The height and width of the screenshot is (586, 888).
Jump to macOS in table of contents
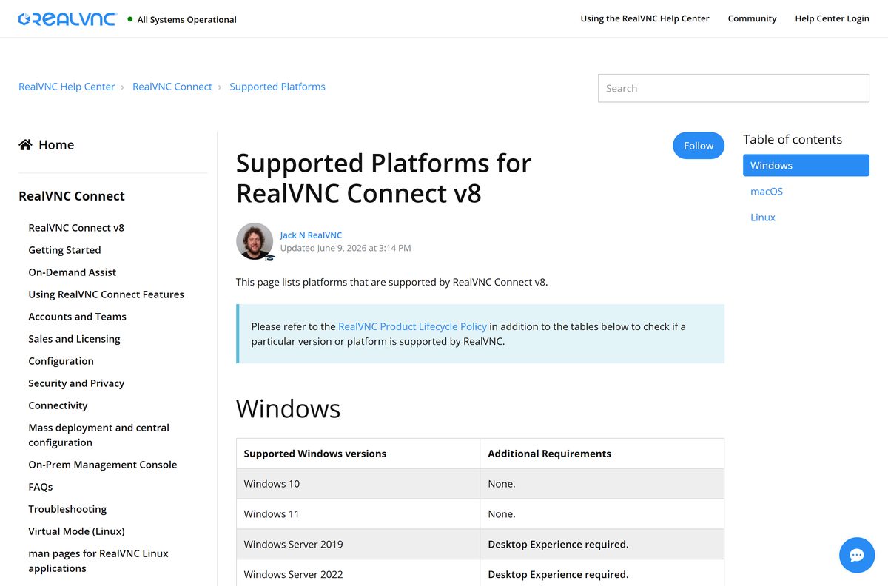click(767, 191)
